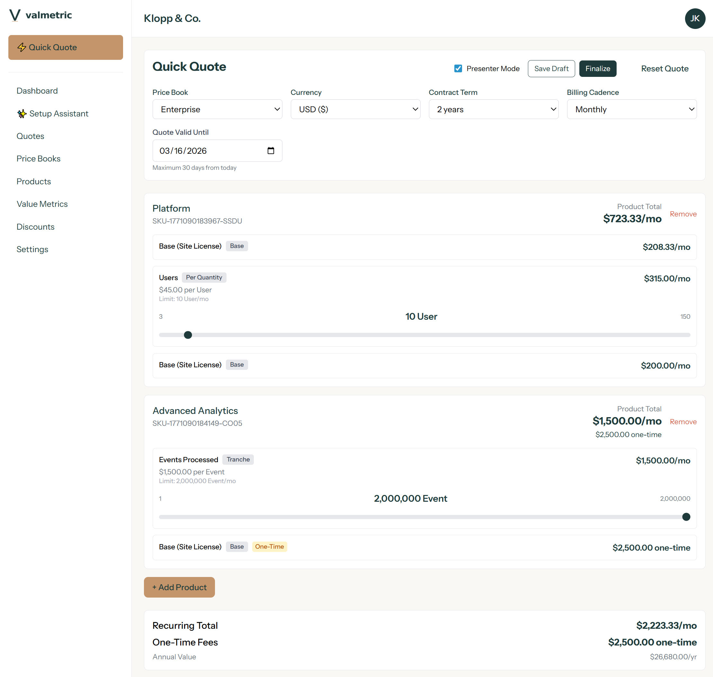Select the Quick Quote lightning icon
Screen dimensions: 713x677
22,47
